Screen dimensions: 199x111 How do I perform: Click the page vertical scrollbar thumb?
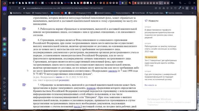click(196, 47)
